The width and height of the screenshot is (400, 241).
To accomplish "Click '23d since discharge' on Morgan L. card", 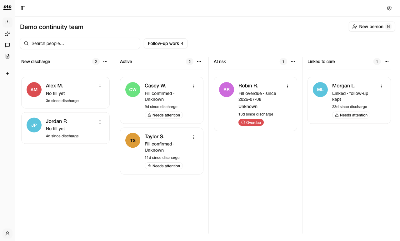I will [x=349, y=107].
